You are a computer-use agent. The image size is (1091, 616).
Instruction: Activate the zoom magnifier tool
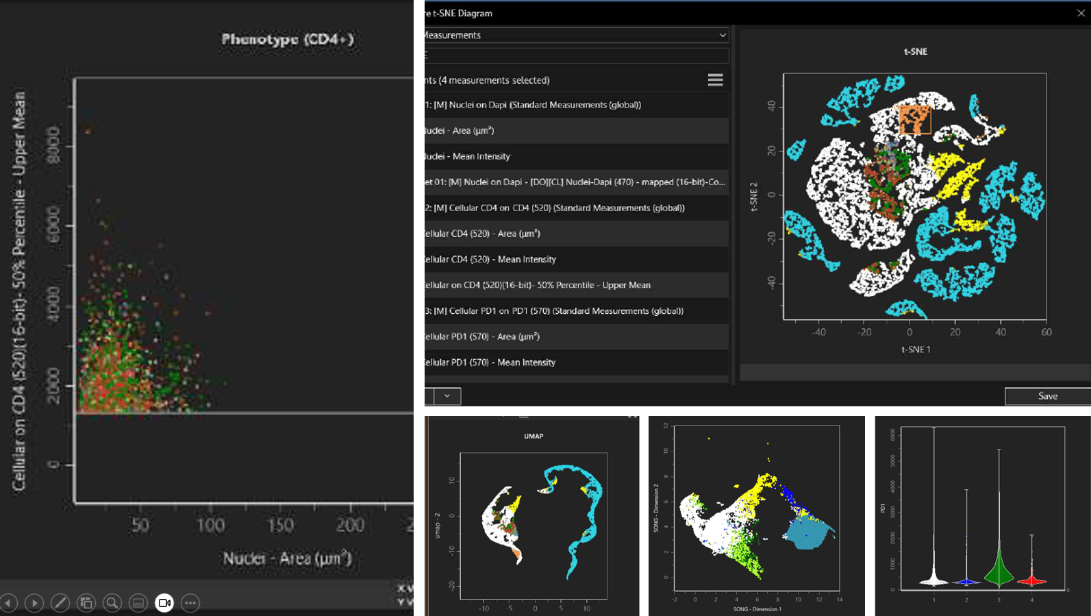click(x=112, y=603)
